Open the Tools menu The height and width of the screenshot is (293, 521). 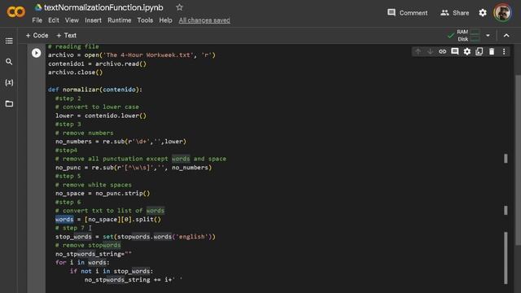coord(145,20)
